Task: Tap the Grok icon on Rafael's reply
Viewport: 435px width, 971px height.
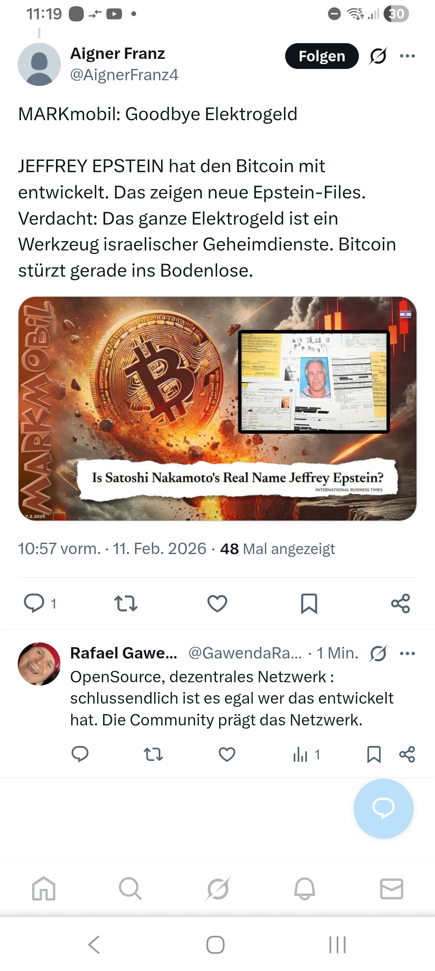Action: (x=378, y=653)
